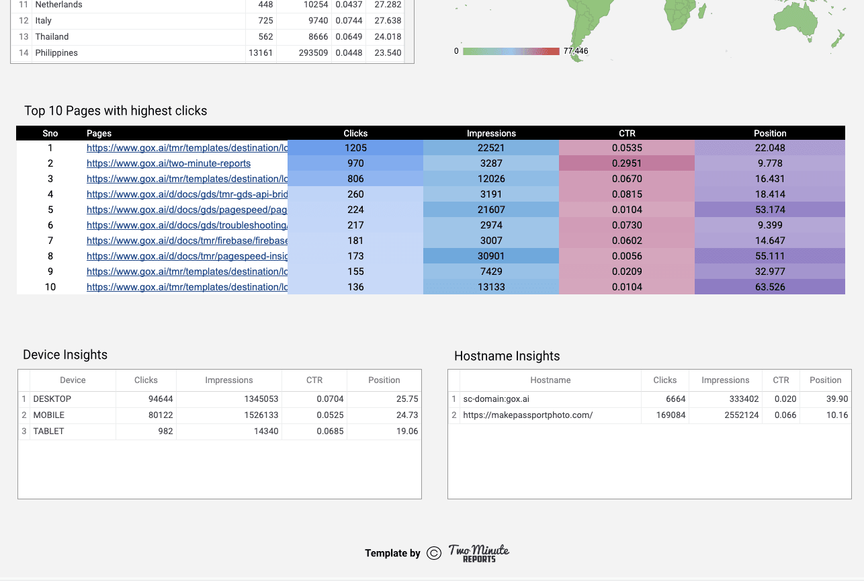Sort Device Insights by Position header
The height and width of the screenshot is (582, 864).
pyautogui.click(x=384, y=380)
